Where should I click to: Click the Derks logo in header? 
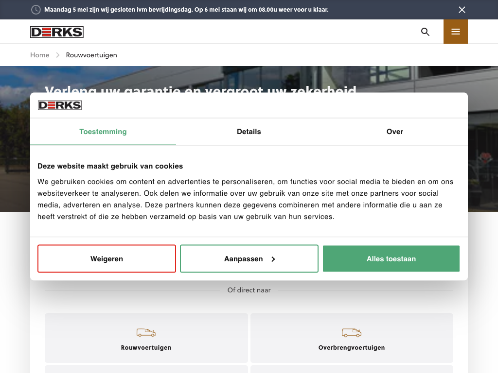tap(57, 32)
